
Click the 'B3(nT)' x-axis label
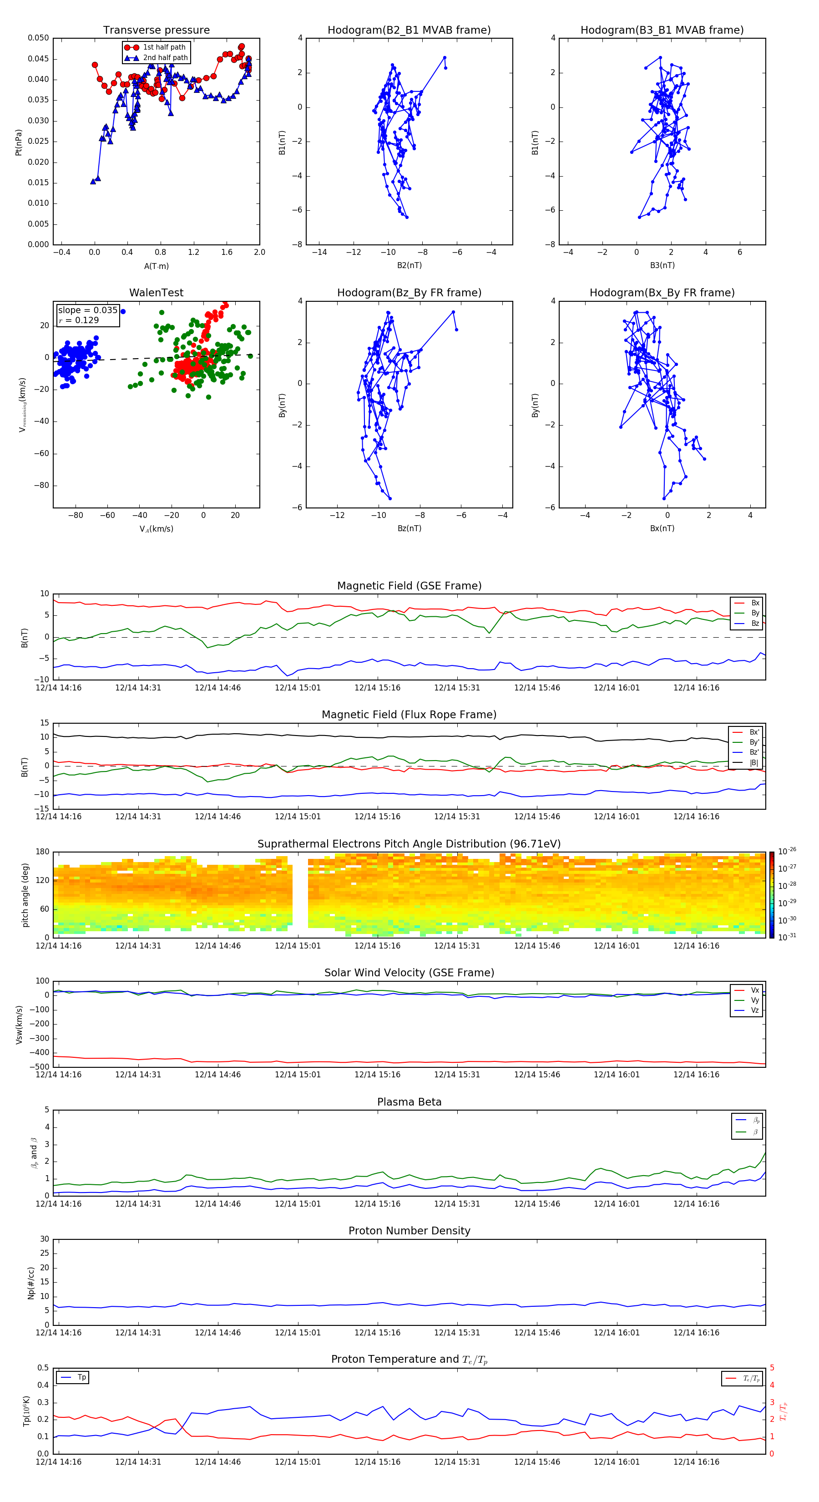click(662, 265)
